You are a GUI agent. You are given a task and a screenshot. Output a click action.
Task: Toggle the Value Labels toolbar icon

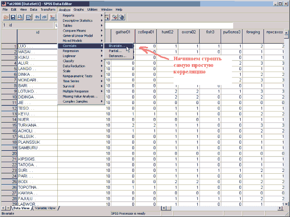coord(115,17)
